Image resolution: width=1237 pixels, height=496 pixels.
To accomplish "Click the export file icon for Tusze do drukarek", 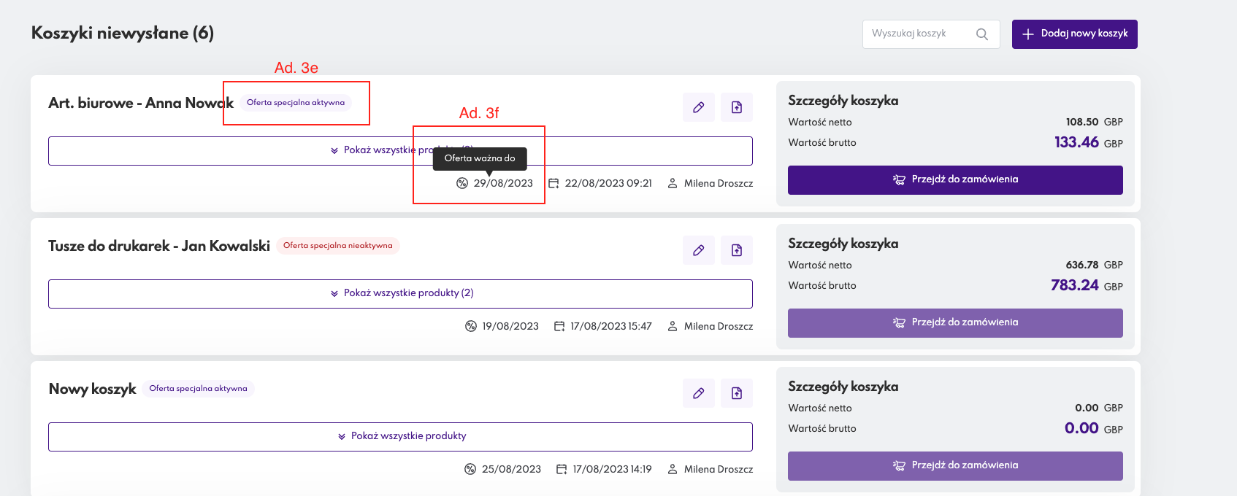I will point(736,250).
